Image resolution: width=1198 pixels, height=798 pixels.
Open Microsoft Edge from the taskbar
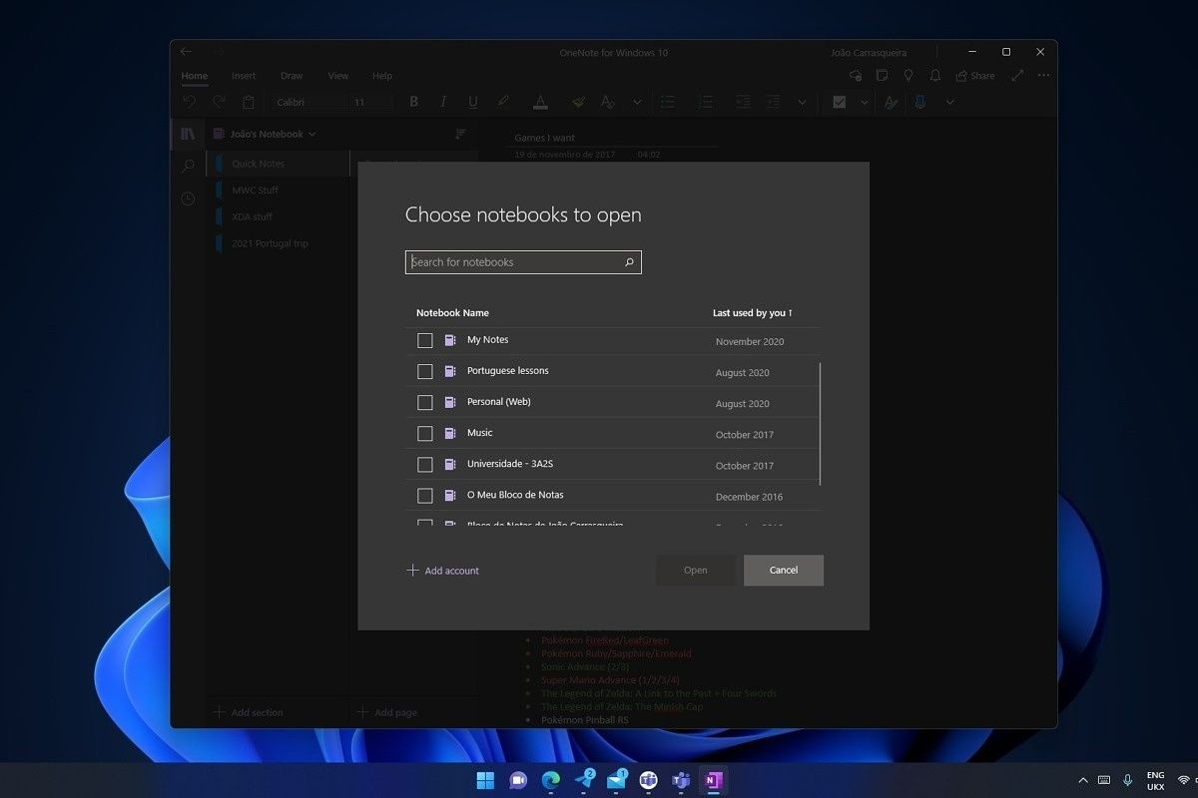point(550,780)
